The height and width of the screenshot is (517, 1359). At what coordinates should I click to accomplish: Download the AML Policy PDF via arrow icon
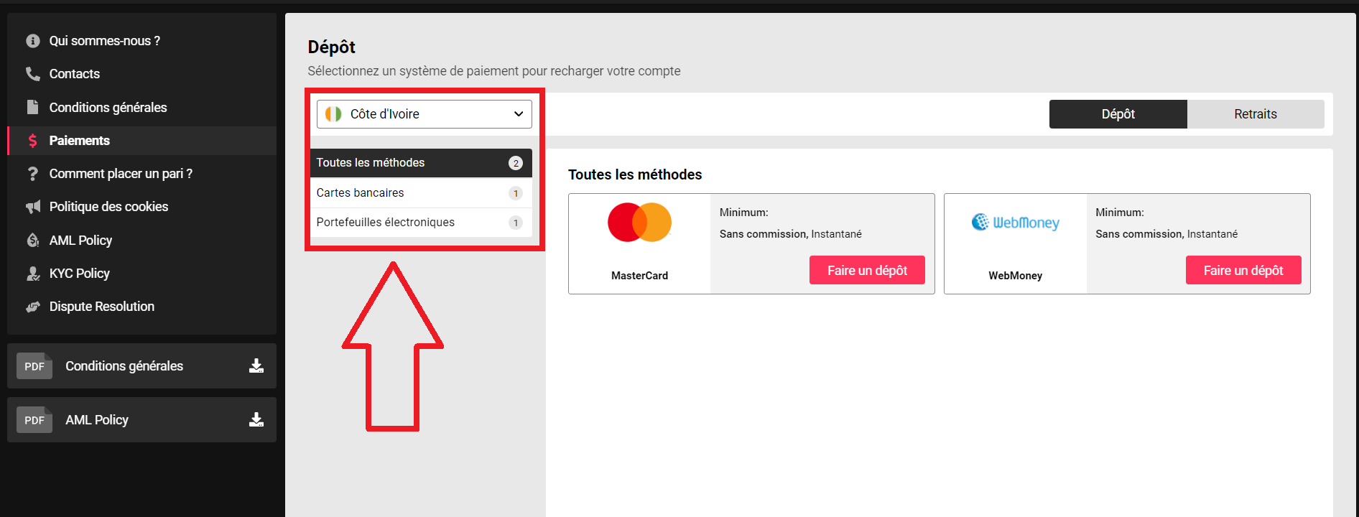(256, 420)
